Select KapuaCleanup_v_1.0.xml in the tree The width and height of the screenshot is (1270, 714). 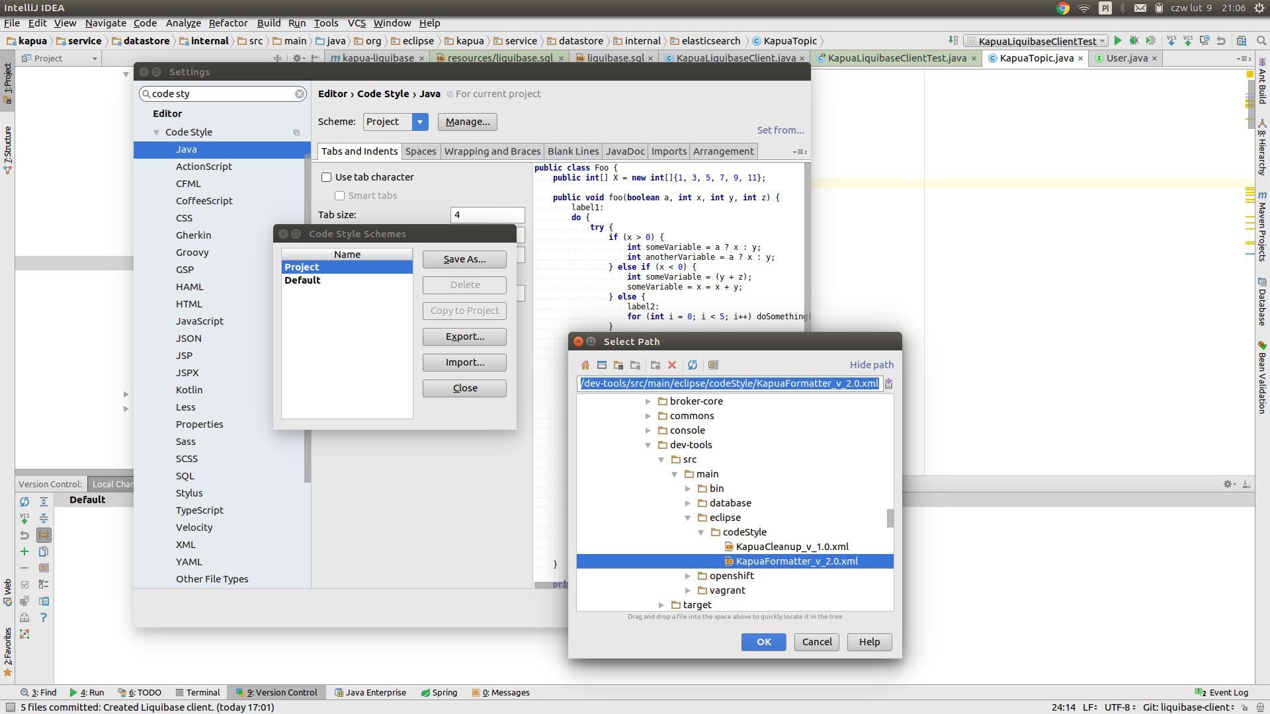792,547
